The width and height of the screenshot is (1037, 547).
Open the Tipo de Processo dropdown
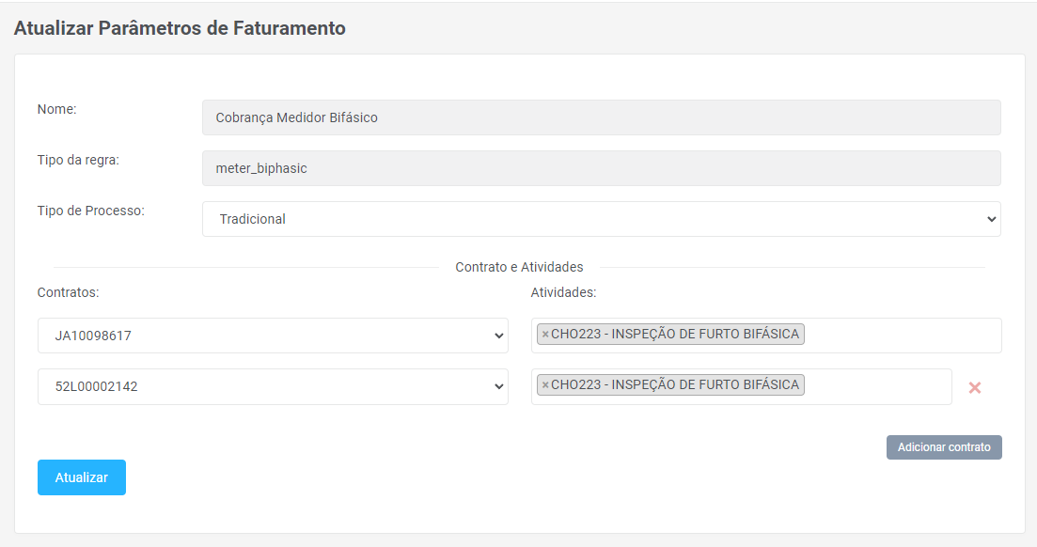point(601,219)
